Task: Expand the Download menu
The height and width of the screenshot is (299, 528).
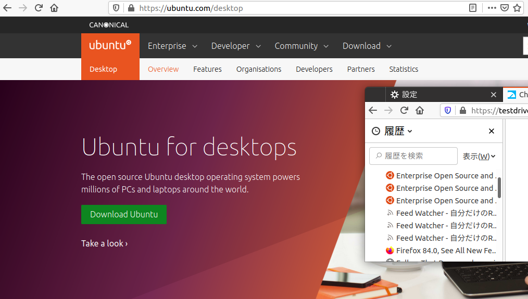Action: coord(367,46)
